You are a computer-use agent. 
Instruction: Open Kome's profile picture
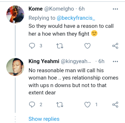tap(15, 14)
